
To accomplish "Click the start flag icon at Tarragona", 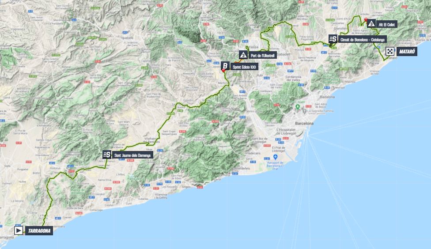I will 19,230.
